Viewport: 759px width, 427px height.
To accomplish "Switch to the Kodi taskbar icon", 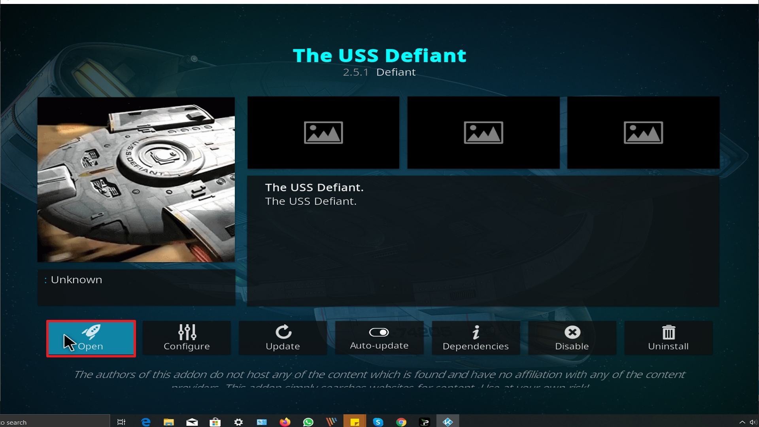I will coord(447,422).
